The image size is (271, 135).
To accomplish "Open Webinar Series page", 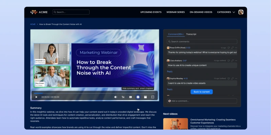I will 175,12.
